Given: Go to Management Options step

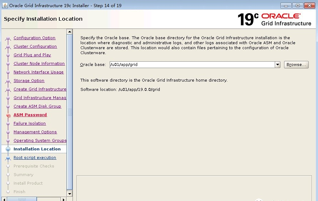Looking at the screenshot, I should (35, 132).
